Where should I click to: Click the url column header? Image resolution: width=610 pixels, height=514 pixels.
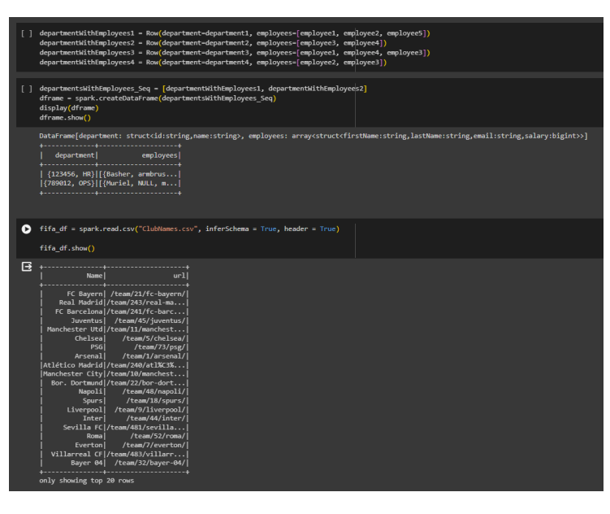[180, 276]
